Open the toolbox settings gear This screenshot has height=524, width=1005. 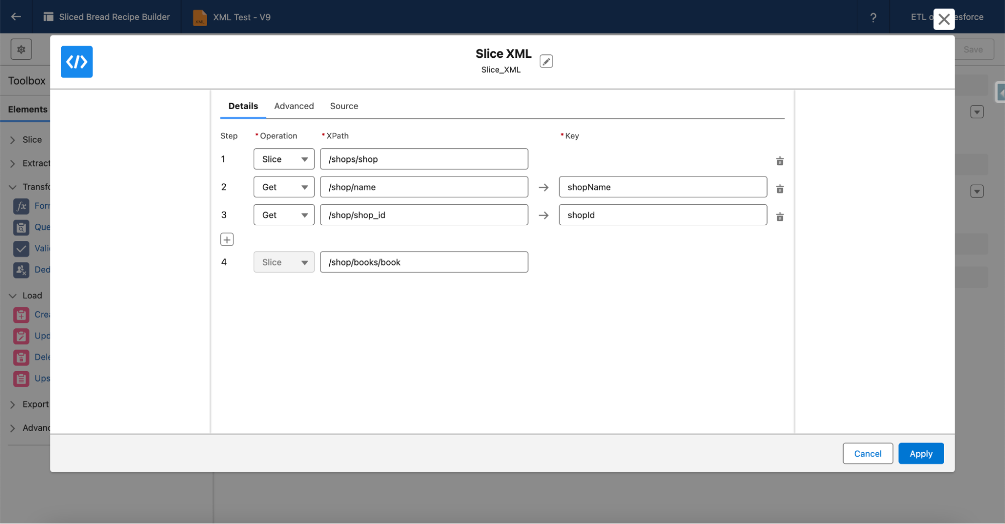click(21, 49)
